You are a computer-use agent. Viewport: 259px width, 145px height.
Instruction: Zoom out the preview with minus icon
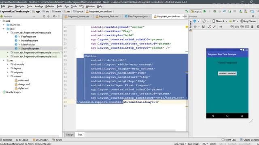coord(232,27)
